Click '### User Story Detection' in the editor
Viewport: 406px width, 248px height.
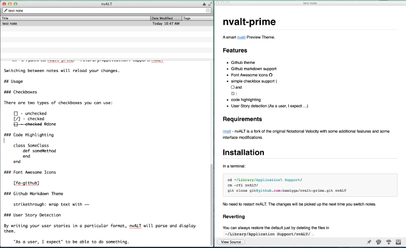[x=32, y=215]
